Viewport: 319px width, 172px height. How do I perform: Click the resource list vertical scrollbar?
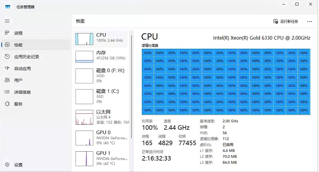pyautogui.click(x=132, y=87)
